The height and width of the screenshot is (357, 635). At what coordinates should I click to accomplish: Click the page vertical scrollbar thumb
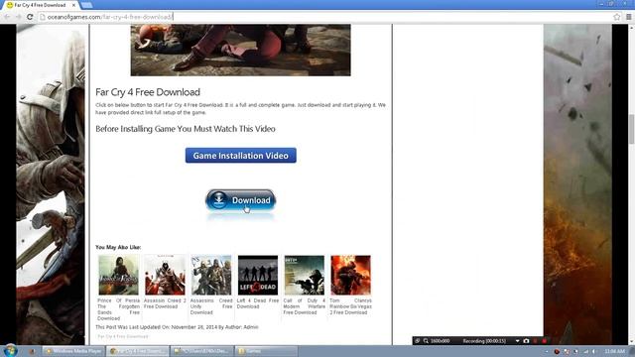(x=631, y=129)
